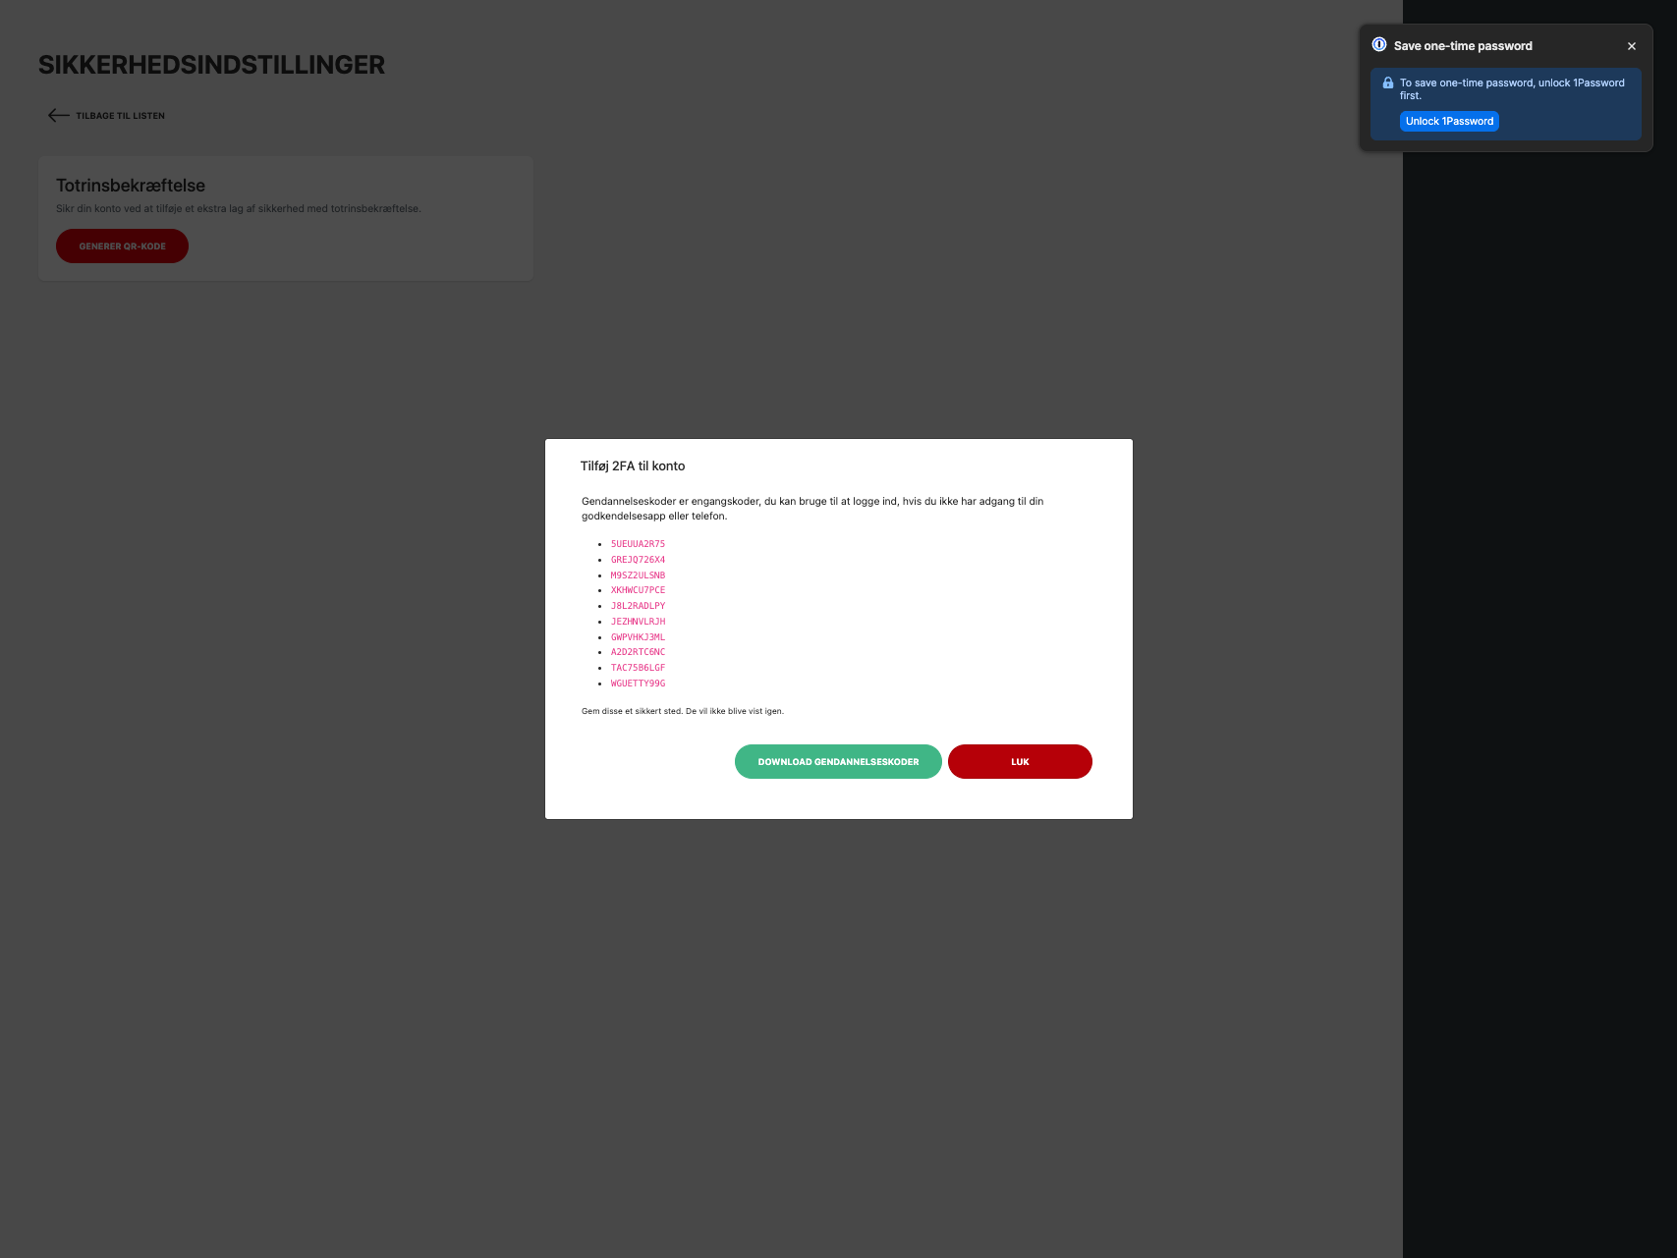Screen dimensions: 1677x1258
Task: Click the Generer QR-kode button
Action: tap(122, 246)
